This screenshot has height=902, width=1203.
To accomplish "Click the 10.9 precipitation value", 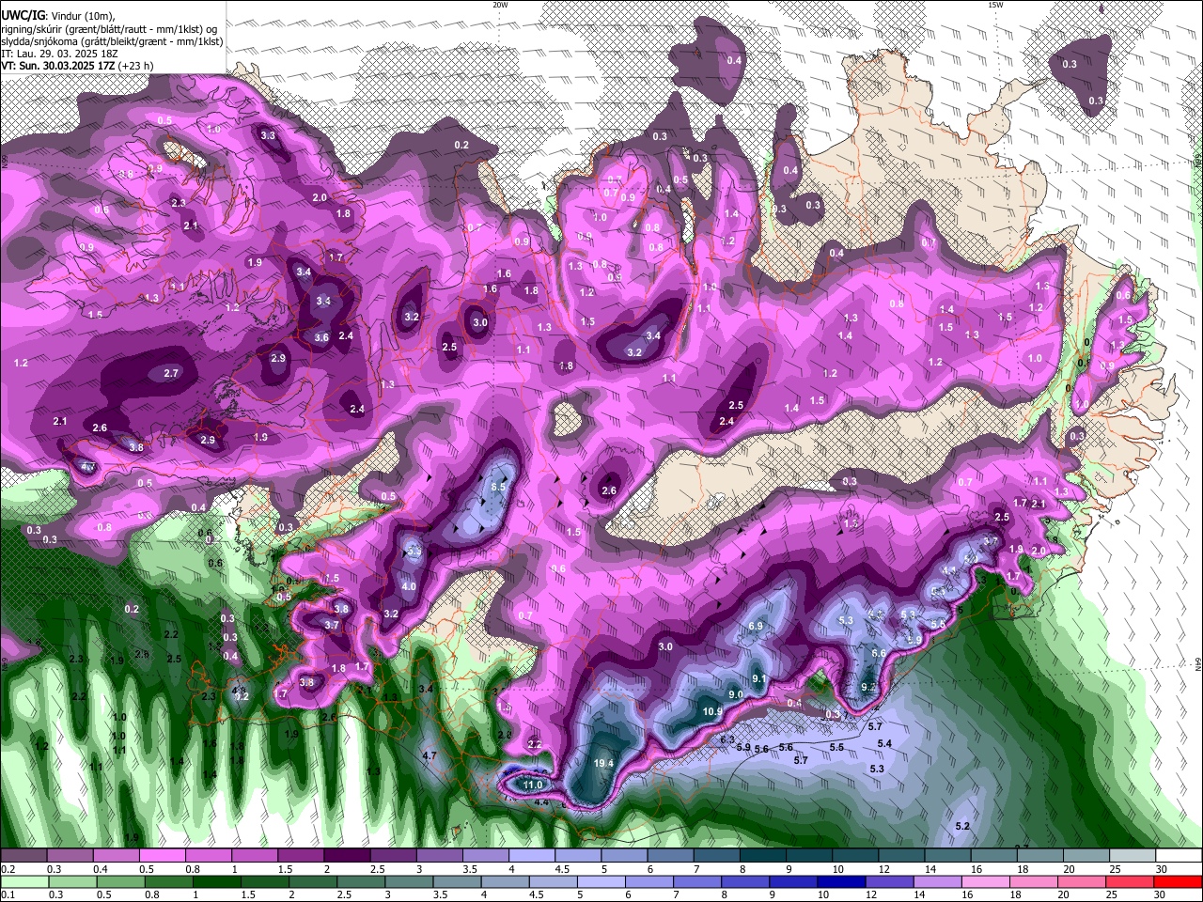I will click(x=712, y=712).
